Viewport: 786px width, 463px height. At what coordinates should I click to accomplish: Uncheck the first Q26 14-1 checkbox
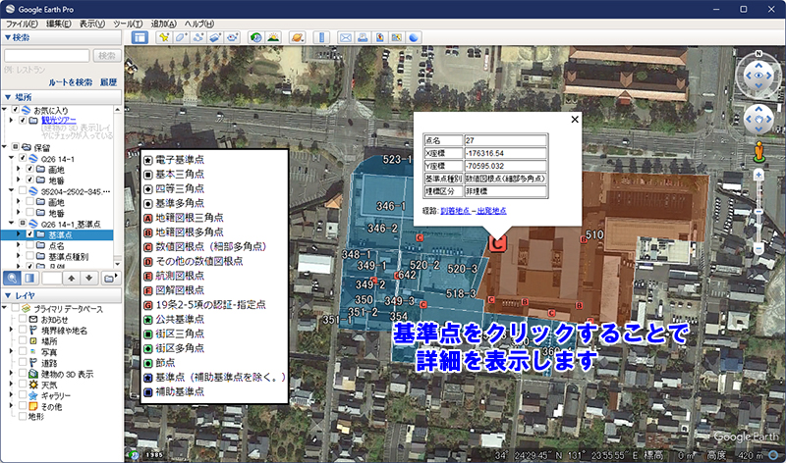(x=23, y=158)
